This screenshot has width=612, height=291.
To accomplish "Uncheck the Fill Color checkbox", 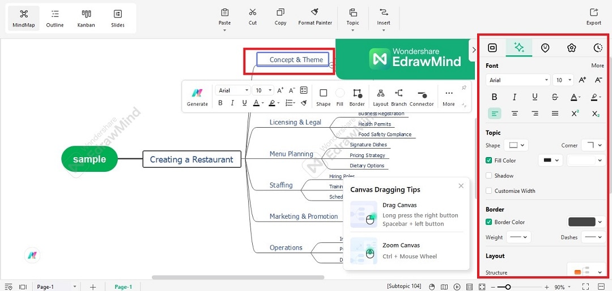I will (488, 160).
